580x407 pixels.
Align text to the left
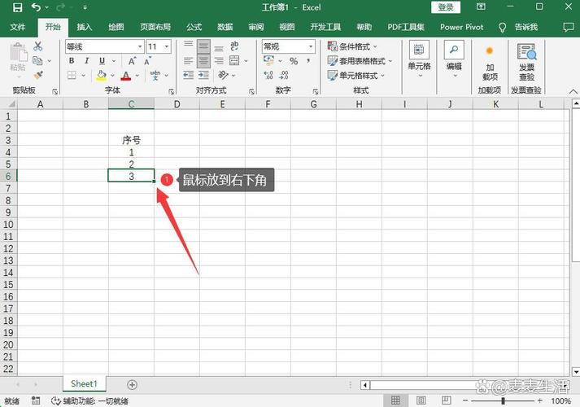[x=188, y=61]
